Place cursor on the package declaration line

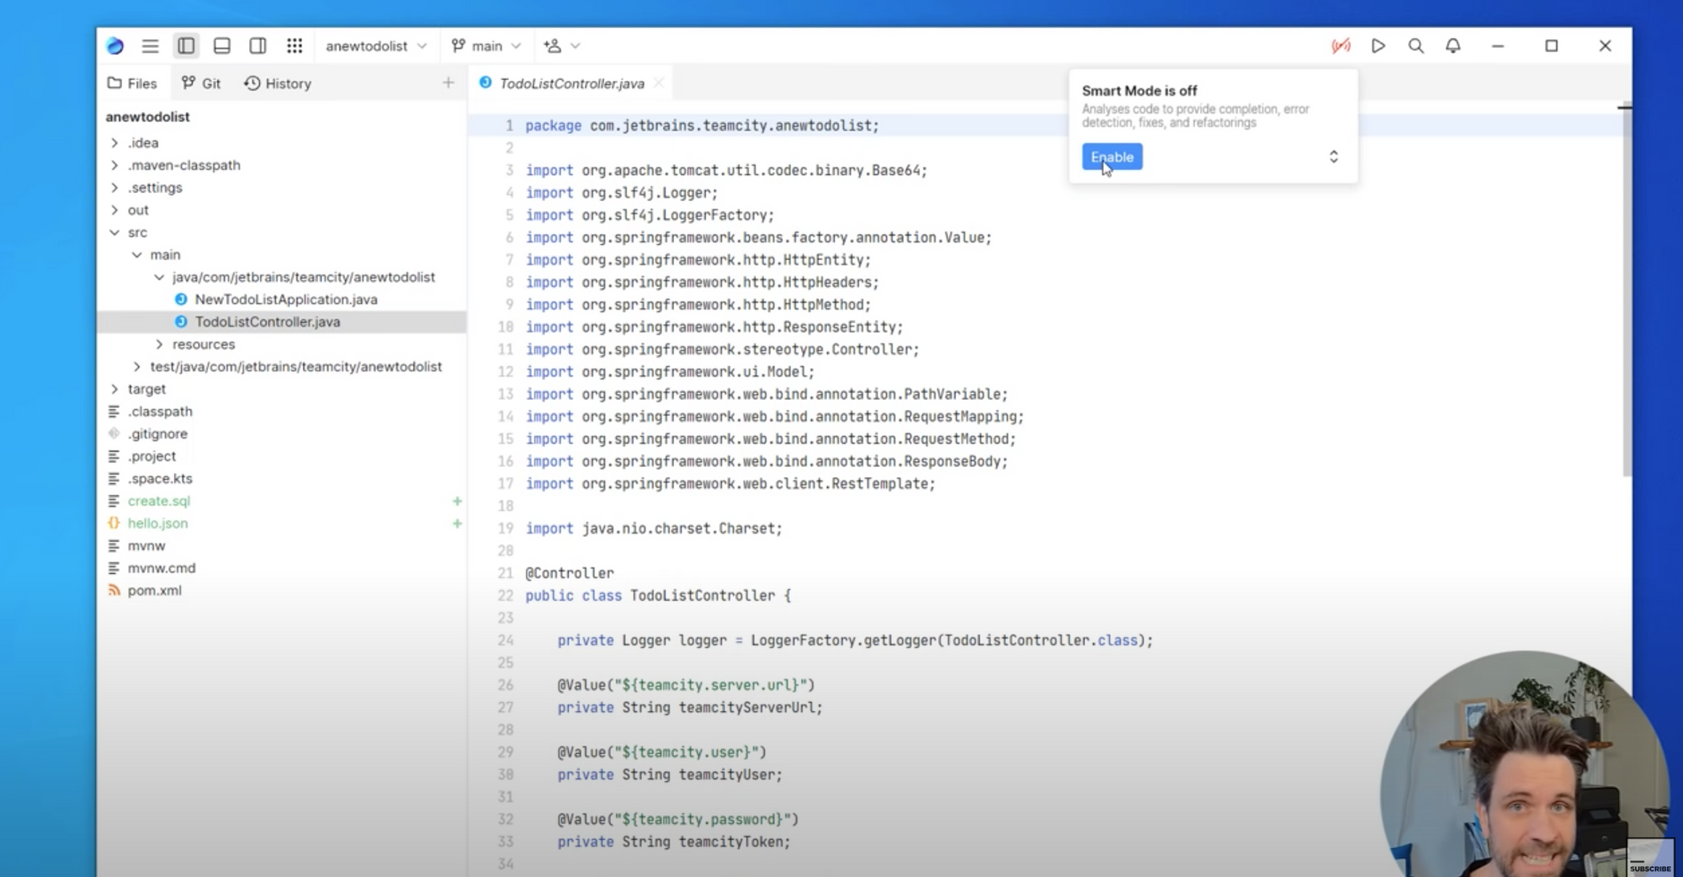tap(702, 125)
